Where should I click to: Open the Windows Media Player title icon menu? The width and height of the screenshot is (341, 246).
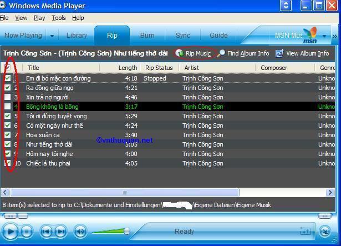pos(3,6)
